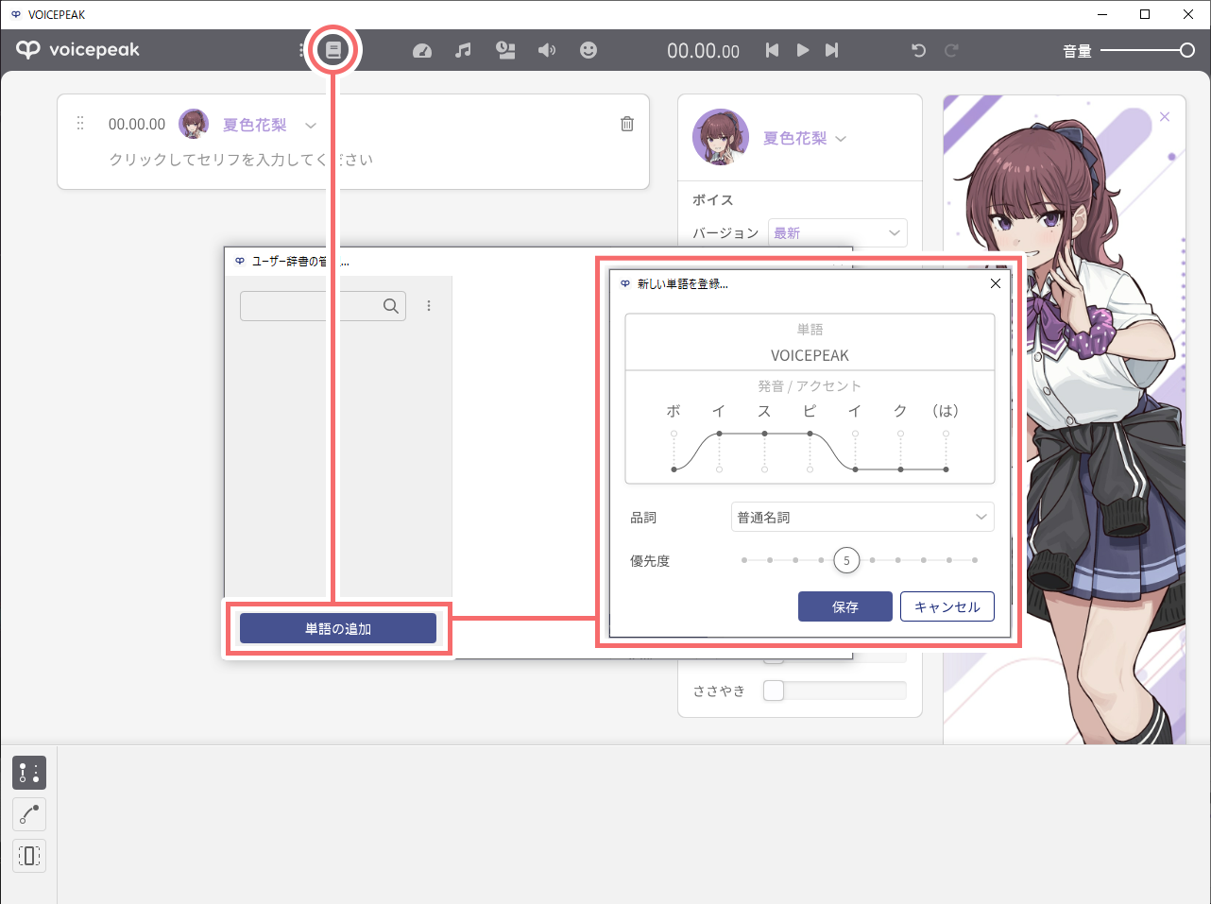Open the narrator presenter icon in toolbar
The height and width of the screenshot is (904, 1211).
point(505,50)
